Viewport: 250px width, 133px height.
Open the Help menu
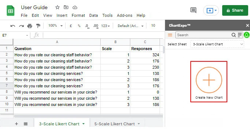point(141,15)
